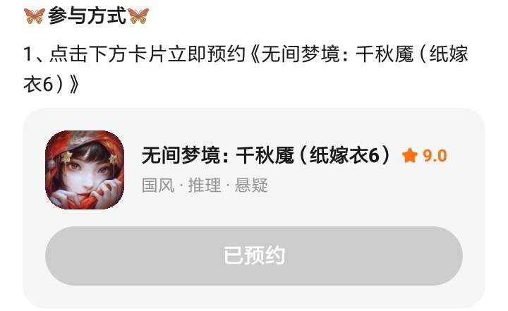Select the 9.0 rating score
The image size is (508, 311).
435,156
